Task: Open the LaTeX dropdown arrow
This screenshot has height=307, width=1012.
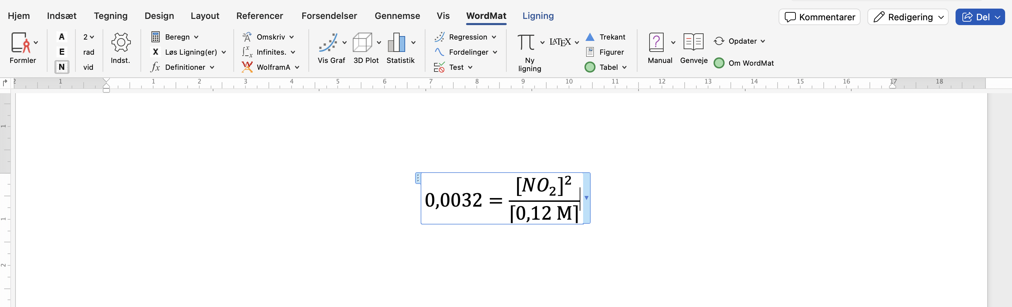Action: tap(577, 42)
